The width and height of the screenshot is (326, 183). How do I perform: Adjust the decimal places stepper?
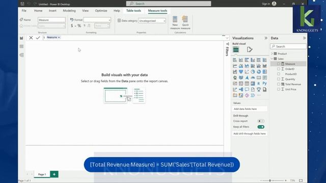tap(102, 26)
